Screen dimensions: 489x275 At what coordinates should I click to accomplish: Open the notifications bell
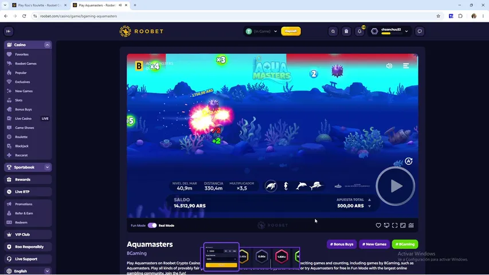pyautogui.click(x=359, y=31)
